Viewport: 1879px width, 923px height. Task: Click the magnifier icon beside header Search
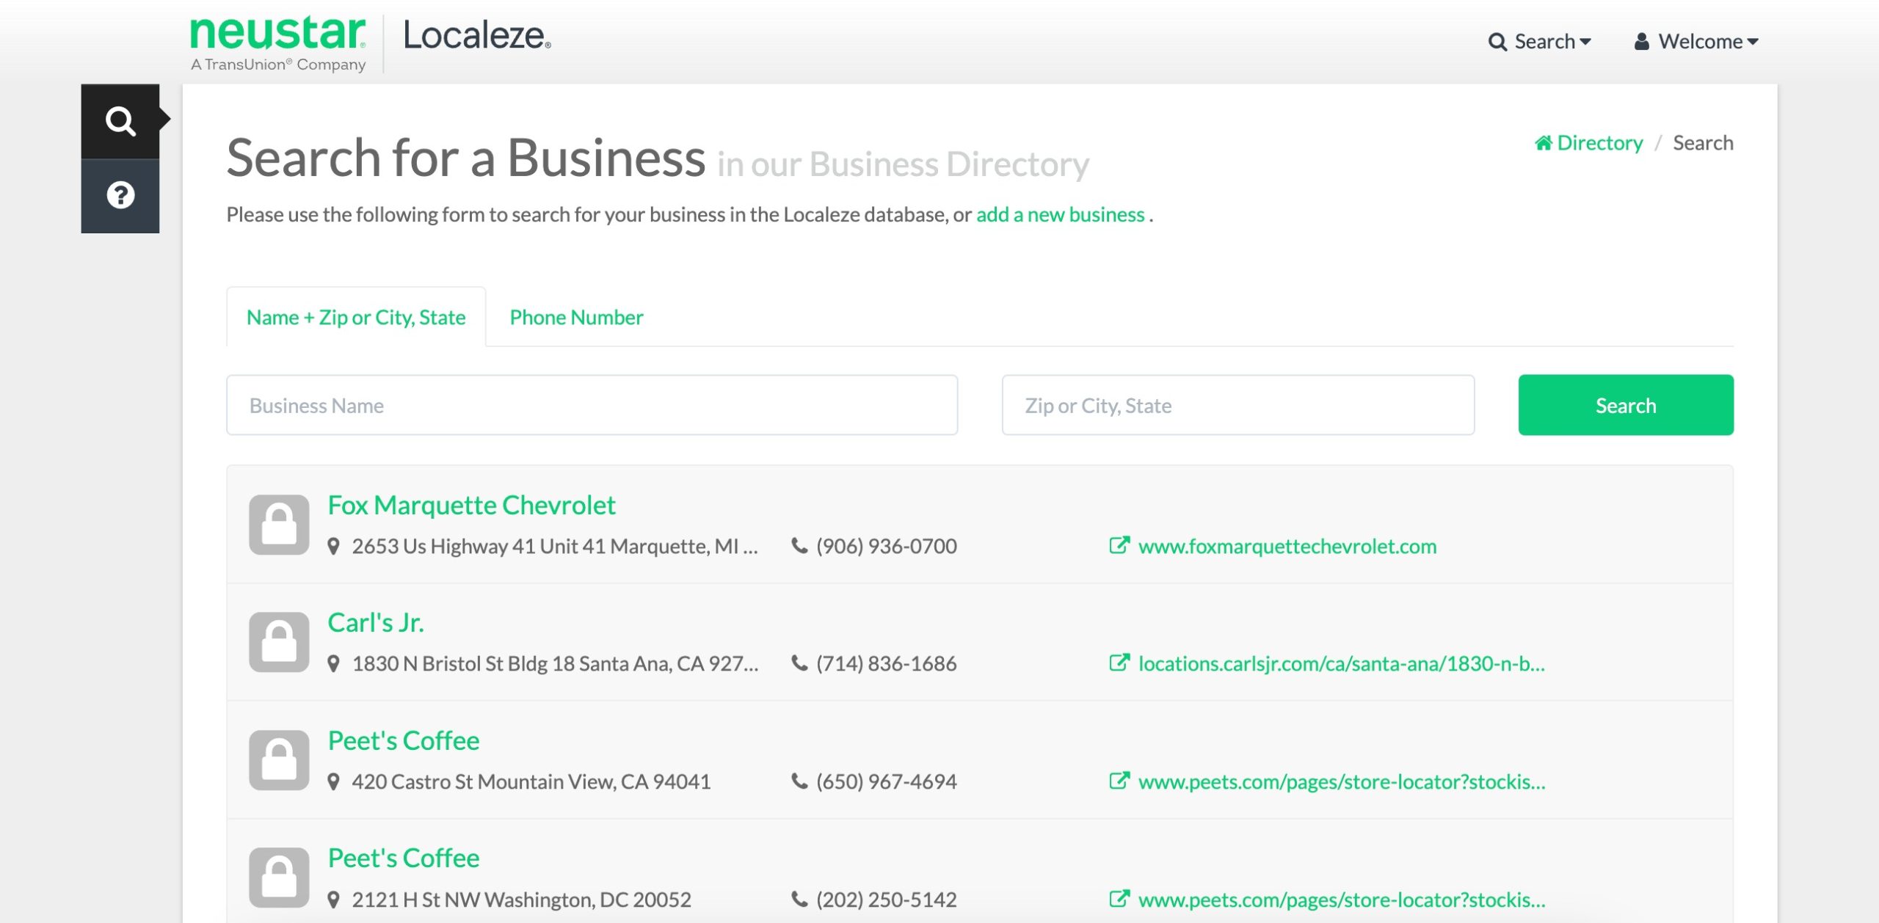1497,42
